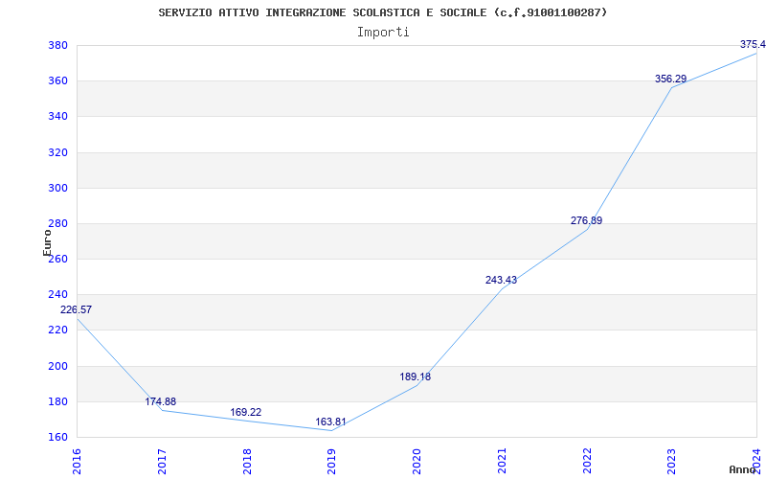The width and height of the screenshot is (766, 479).
Task: Click the 240 y-axis tick label
Action: 57,294
